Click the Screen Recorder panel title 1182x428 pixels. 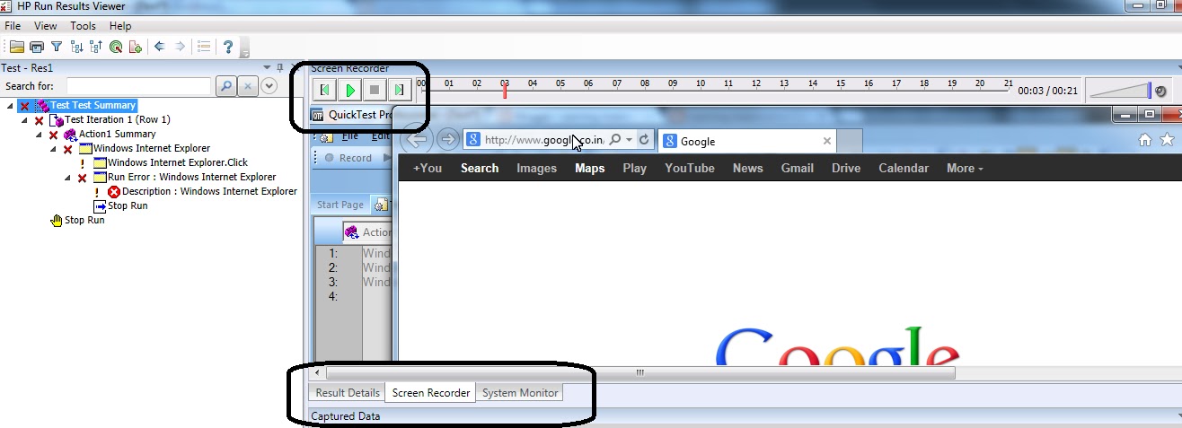349,68
